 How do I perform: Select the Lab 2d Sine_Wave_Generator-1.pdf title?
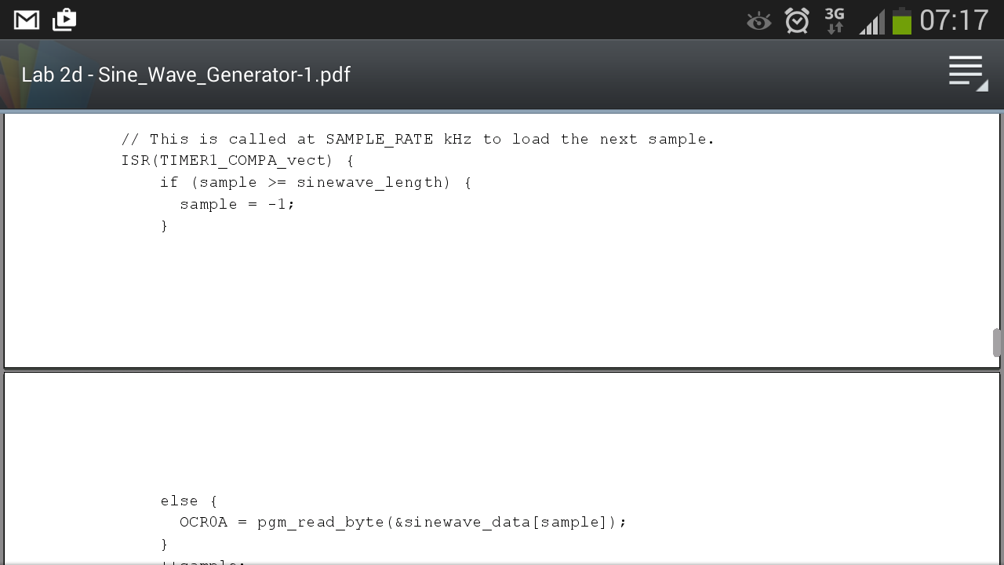(186, 75)
